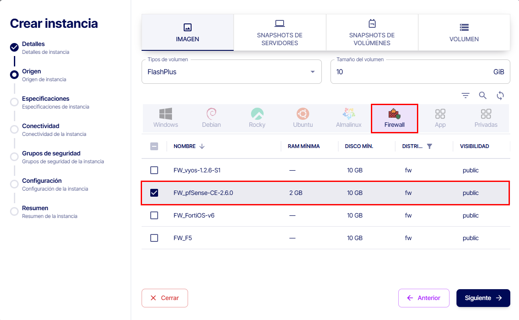Sort by the NOMBRE column arrow
Viewport: 519px width, 320px height.
[202, 146]
